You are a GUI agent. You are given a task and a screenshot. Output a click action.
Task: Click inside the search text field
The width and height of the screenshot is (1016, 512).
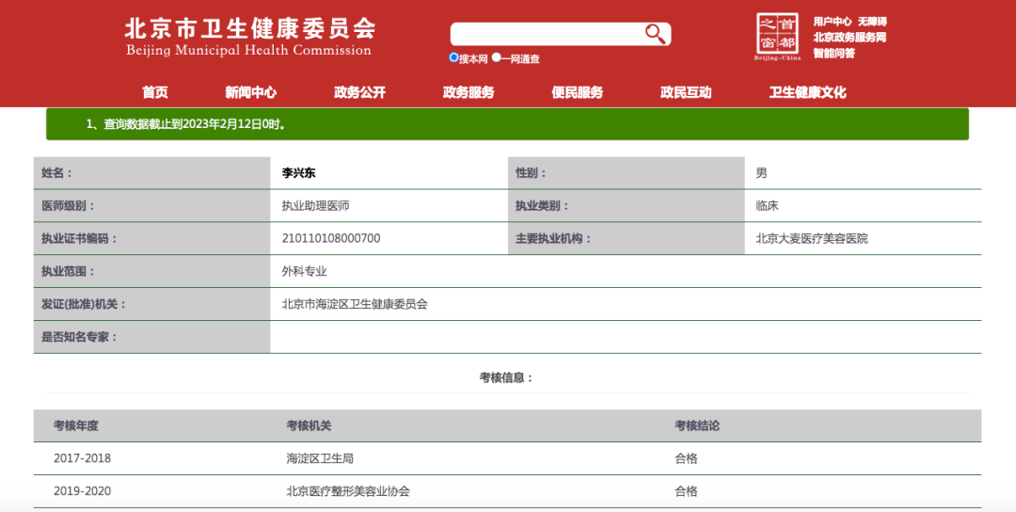[546, 34]
